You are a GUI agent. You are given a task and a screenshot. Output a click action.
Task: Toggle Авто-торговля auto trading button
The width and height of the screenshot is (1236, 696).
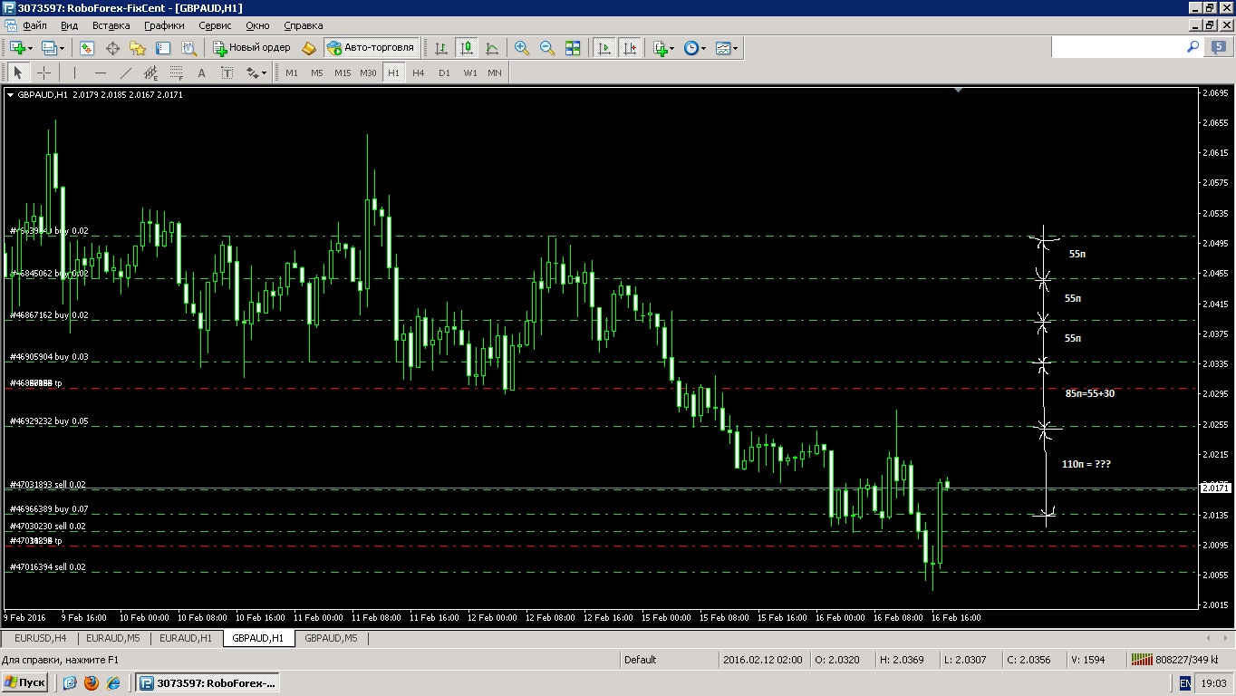[x=371, y=48]
